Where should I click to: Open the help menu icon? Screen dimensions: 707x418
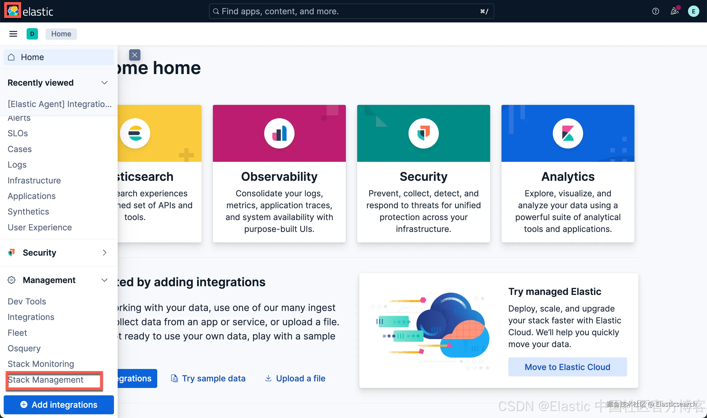(655, 11)
